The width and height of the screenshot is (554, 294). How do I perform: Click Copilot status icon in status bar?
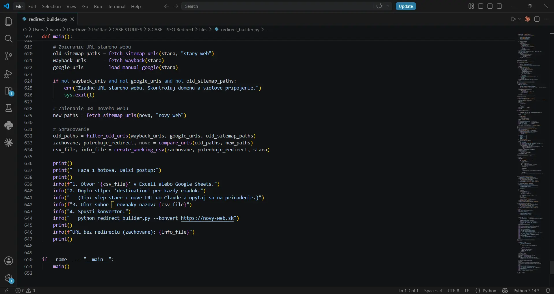click(x=505, y=291)
